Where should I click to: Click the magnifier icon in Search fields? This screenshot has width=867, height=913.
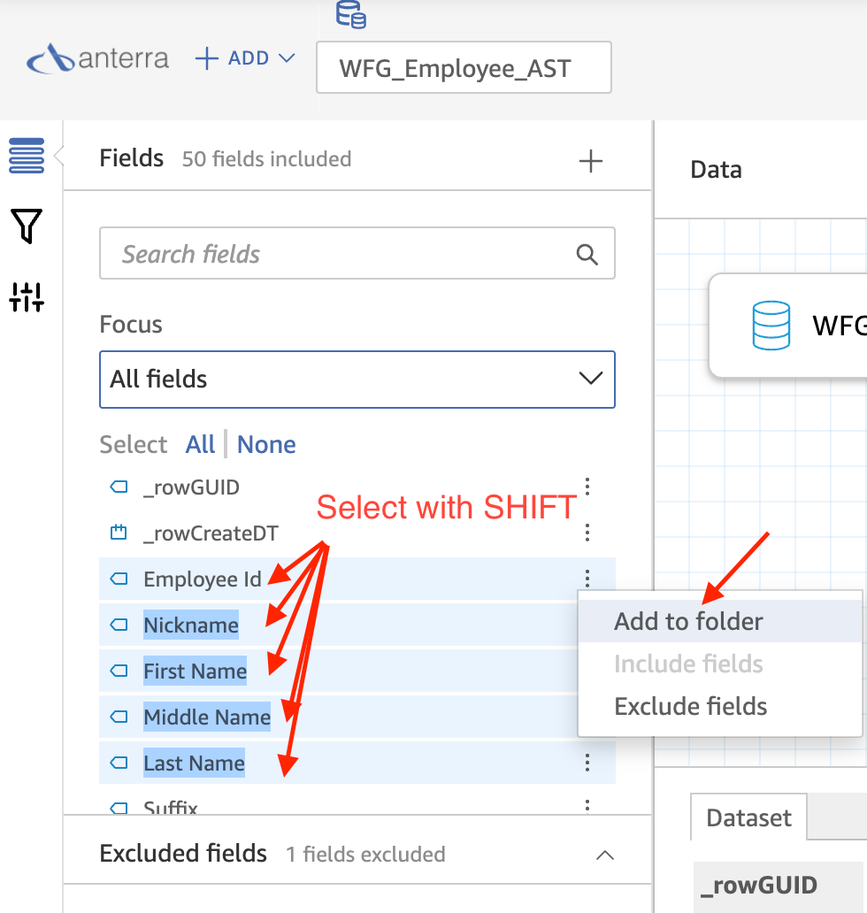(587, 255)
